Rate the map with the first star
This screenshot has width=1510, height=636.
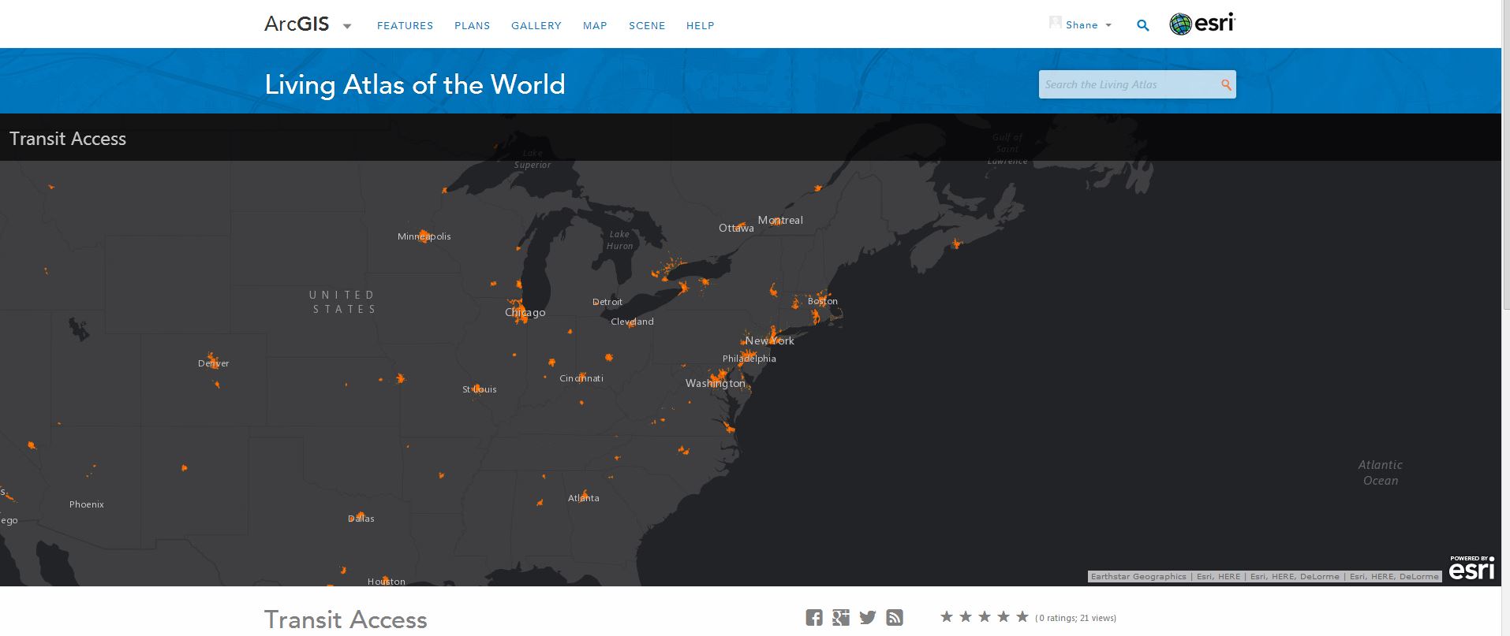[947, 616]
